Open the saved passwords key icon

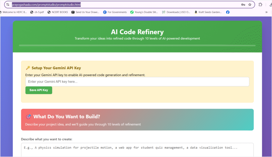tap(243, 5)
